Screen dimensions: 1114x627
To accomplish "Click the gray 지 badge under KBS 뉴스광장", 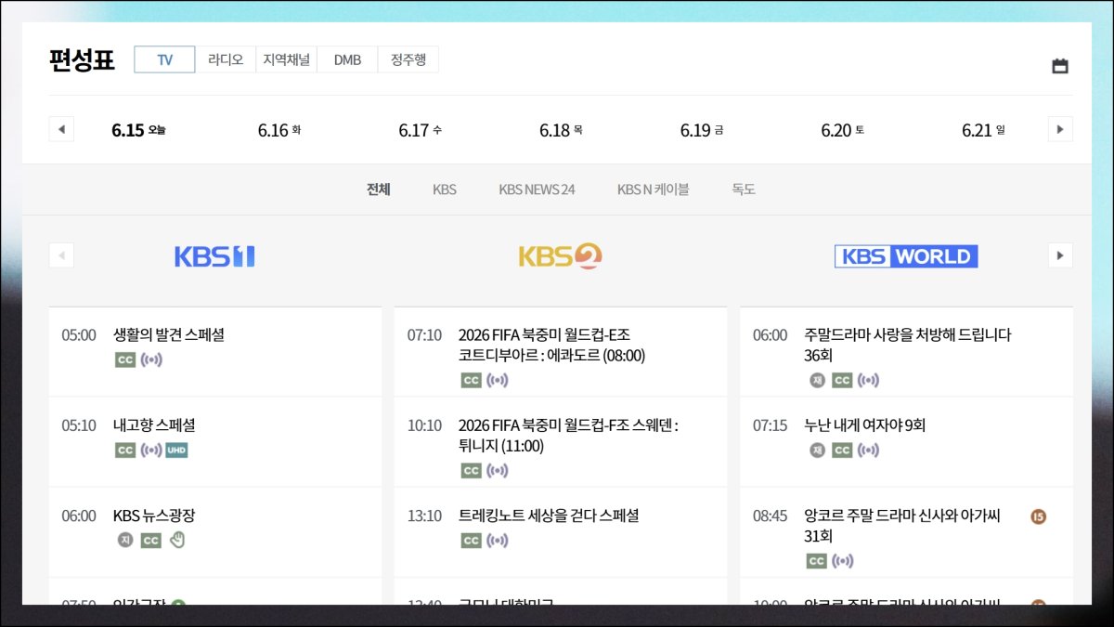I will tap(125, 540).
